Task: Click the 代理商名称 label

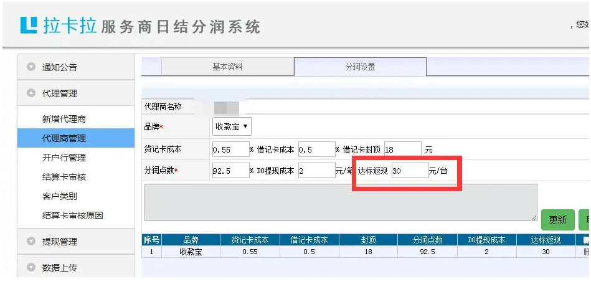Action: (x=163, y=107)
